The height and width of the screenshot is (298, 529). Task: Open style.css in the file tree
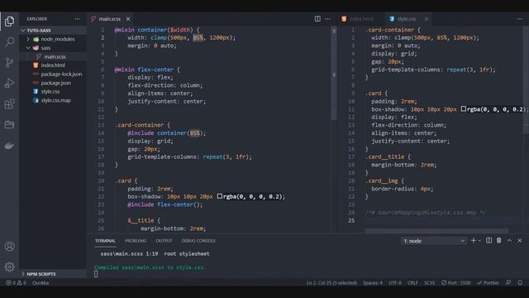[x=53, y=92]
